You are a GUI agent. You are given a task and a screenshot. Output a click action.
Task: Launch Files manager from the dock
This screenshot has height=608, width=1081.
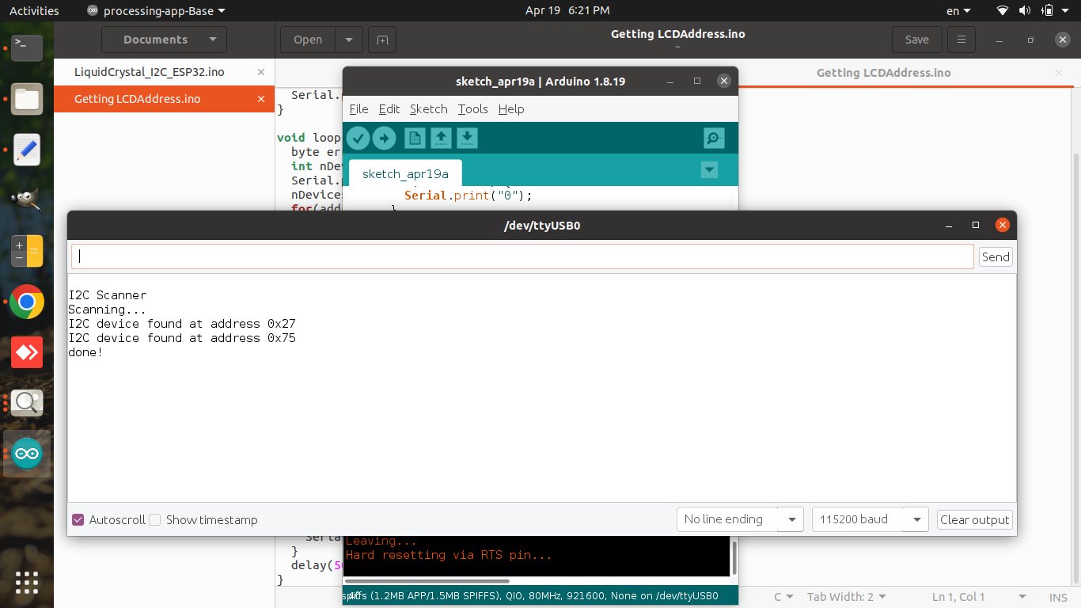coord(27,99)
